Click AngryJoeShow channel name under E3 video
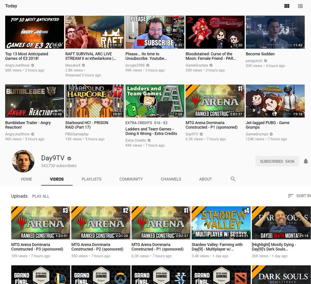311x284 pixels. [17, 65]
